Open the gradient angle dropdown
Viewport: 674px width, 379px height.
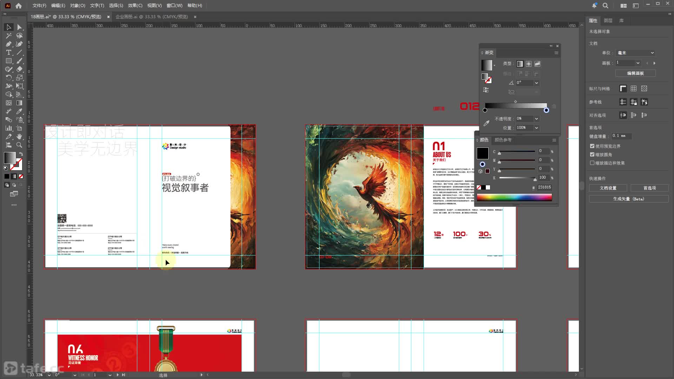click(x=536, y=83)
